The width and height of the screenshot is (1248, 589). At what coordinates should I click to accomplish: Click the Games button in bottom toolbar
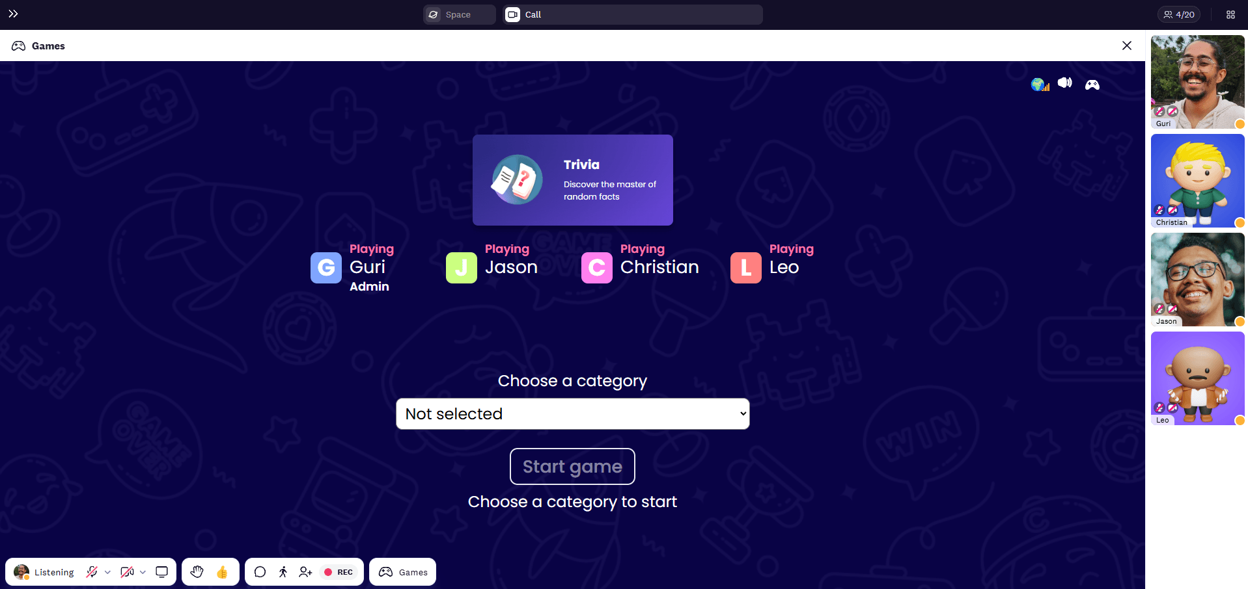click(403, 572)
